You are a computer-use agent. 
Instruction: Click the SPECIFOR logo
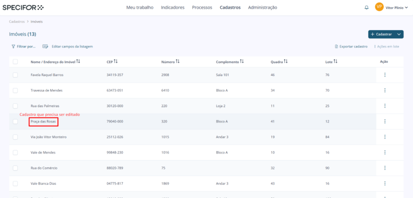(23, 7)
